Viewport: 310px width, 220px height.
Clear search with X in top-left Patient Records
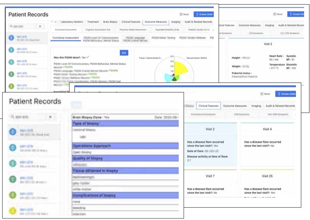[40, 27]
